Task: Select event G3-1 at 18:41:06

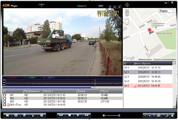Action: click(148, 77)
